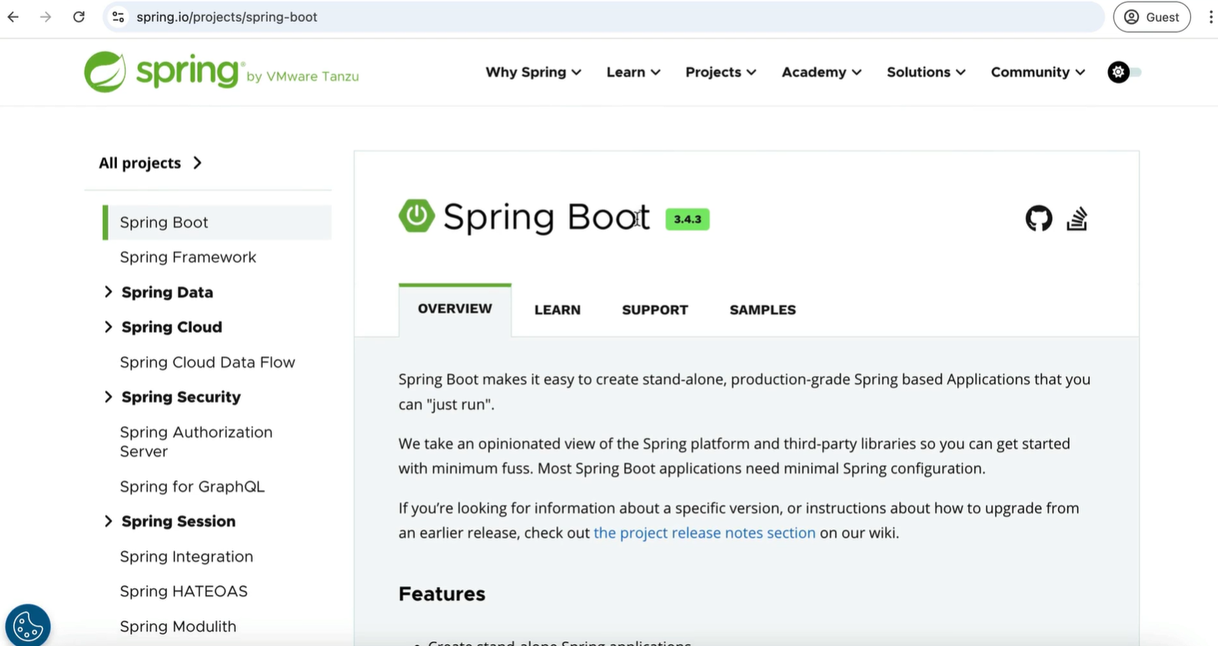Open the Projects dropdown menu
This screenshot has height=646, width=1218.
(x=720, y=72)
